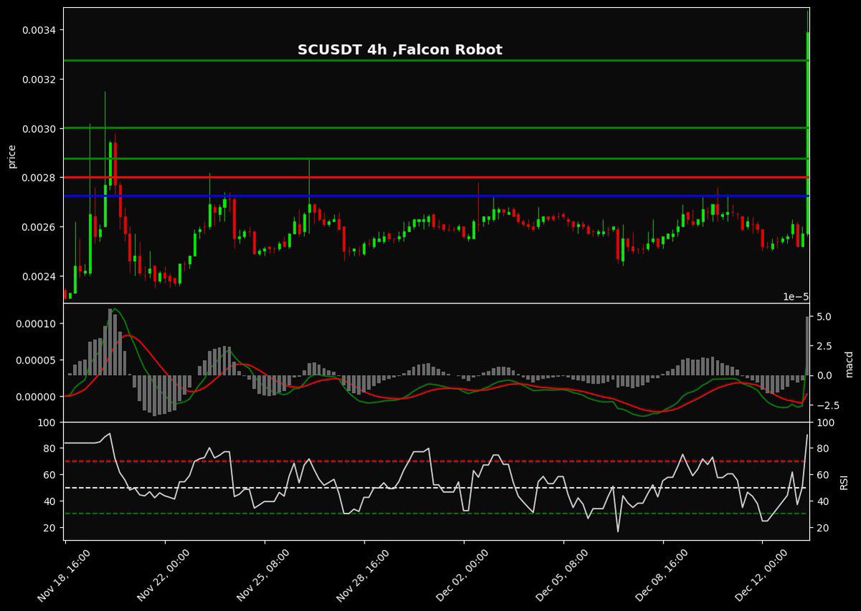
Task: Click the 5.0 MACD right axis label
Action: pyautogui.click(x=824, y=316)
